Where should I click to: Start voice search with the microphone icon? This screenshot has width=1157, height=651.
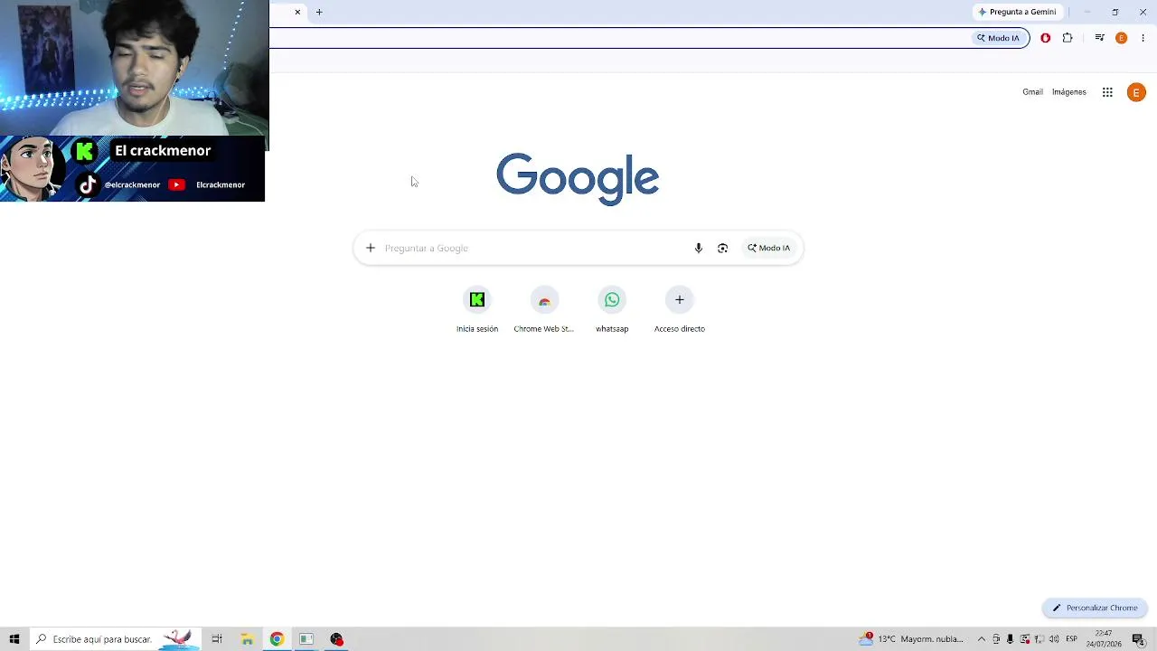point(698,248)
